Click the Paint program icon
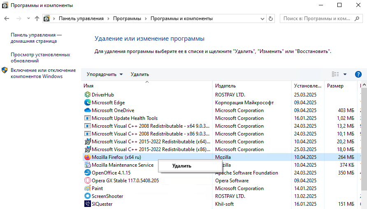The width and height of the screenshot is (367, 209). [87, 188]
